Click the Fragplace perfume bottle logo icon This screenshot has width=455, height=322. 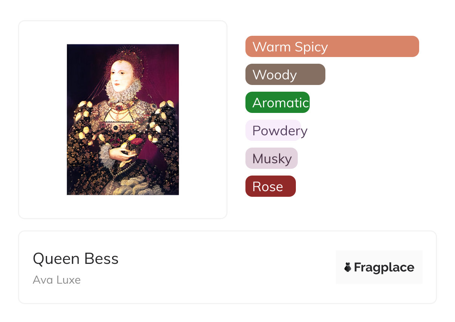(348, 267)
